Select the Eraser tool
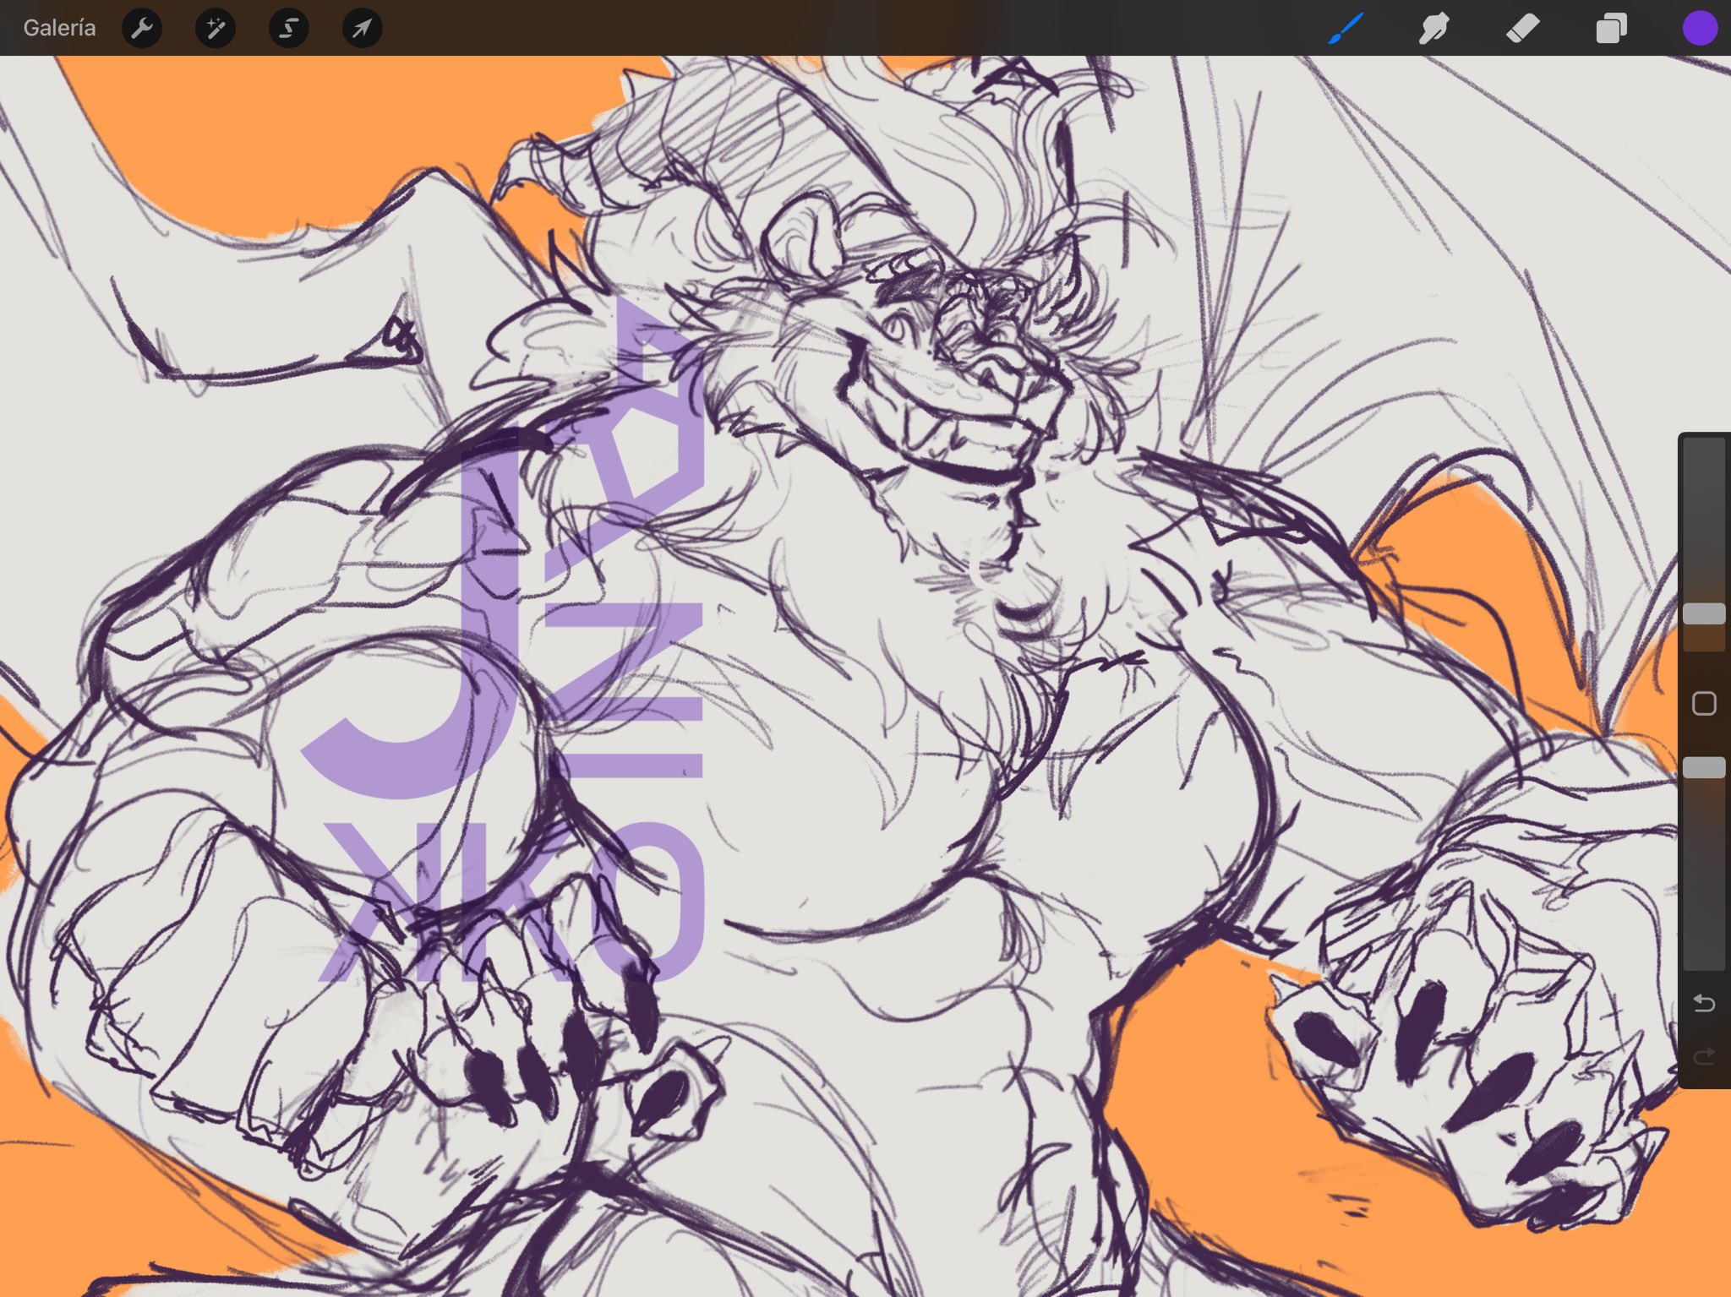1731x1297 pixels. [x=1523, y=29]
